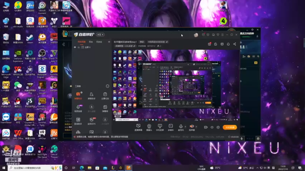Open GeForce Experience desktop shortcut
The width and height of the screenshot is (305, 171).
tap(18, 56)
